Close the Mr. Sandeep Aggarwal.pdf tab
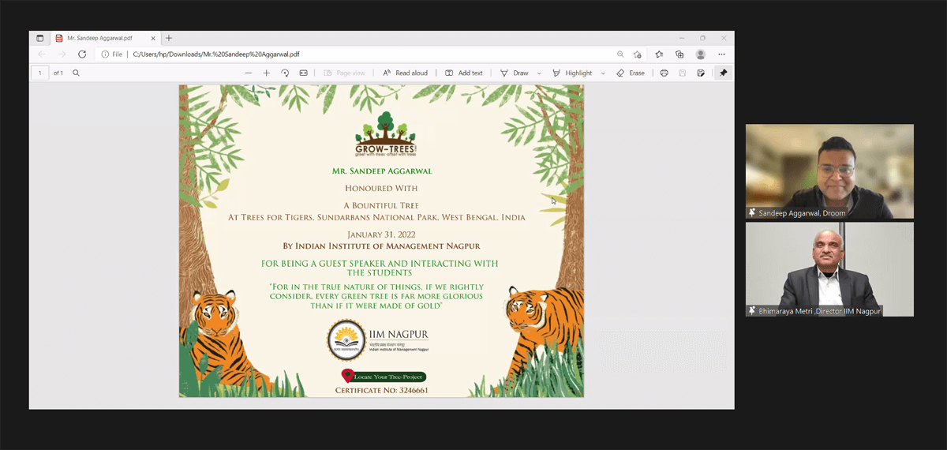947x450 pixels. [153, 38]
